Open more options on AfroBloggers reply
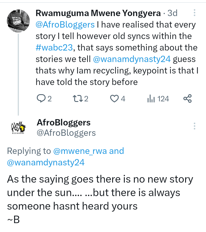The width and height of the screenshot is (206, 232). 195,126
